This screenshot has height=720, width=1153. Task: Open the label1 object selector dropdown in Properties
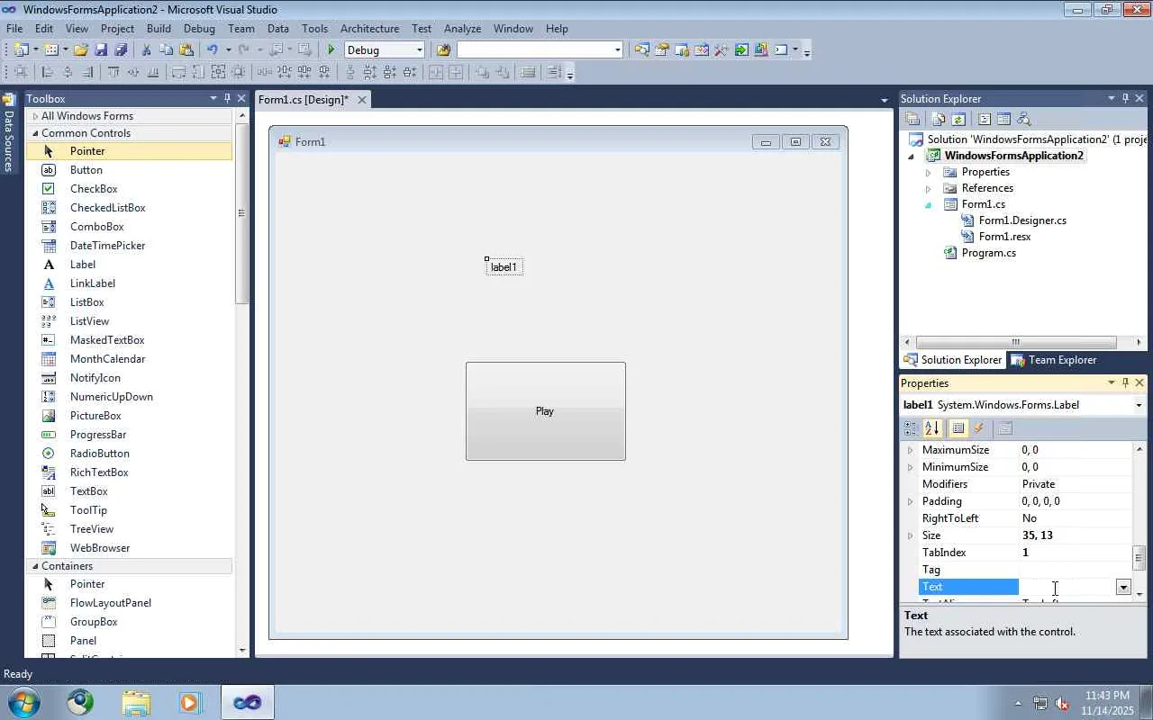tap(1139, 405)
